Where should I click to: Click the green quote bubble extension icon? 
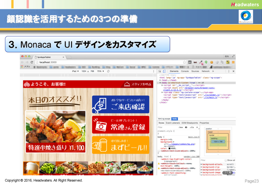point(206,62)
